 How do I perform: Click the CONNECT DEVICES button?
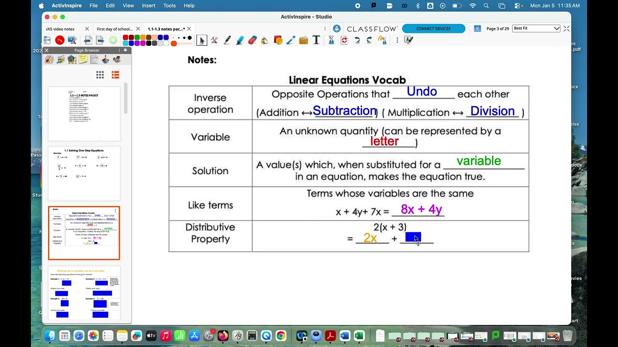point(434,28)
